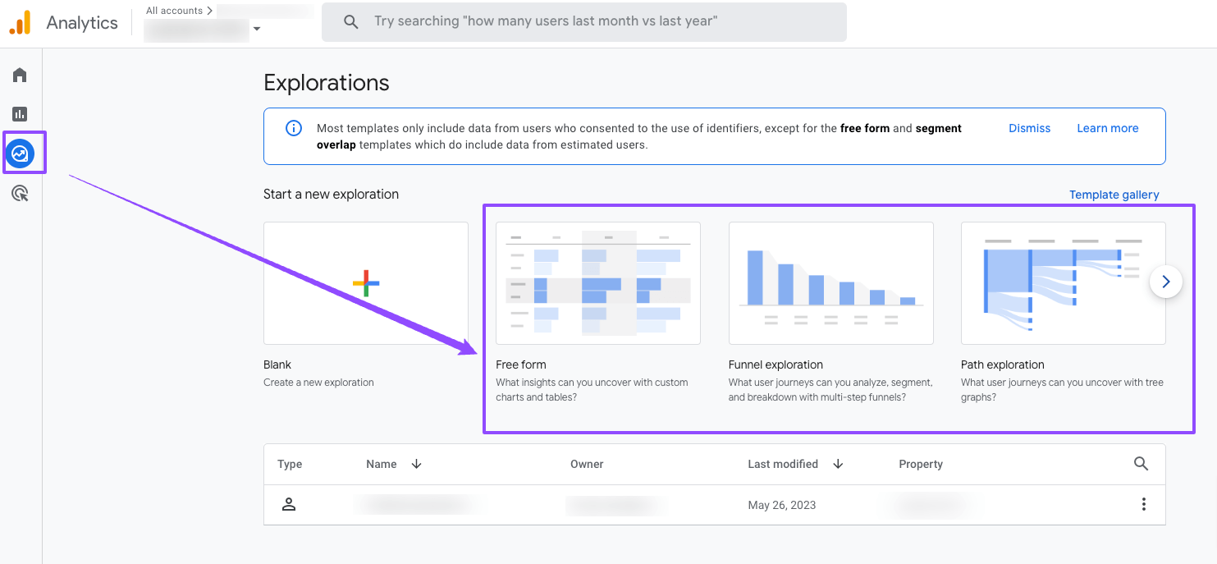Create a Blank exploration
1217x564 pixels.
coord(366,283)
